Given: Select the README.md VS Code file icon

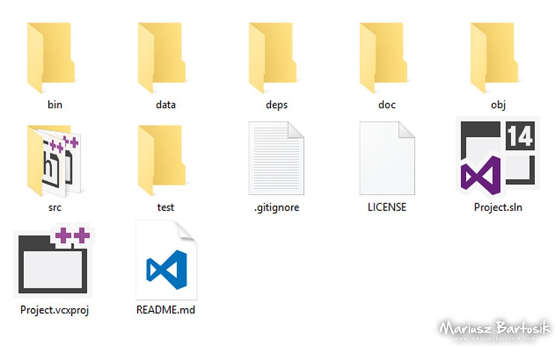Looking at the screenshot, I should pyautogui.click(x=166, y=260).
